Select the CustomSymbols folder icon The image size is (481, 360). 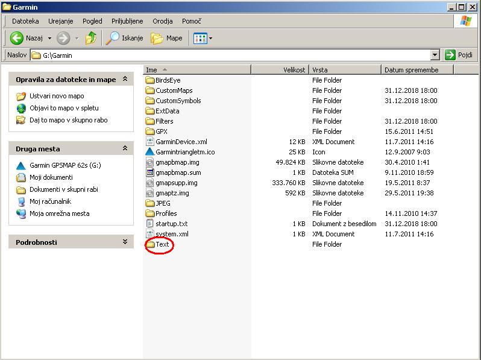[149, 101]
